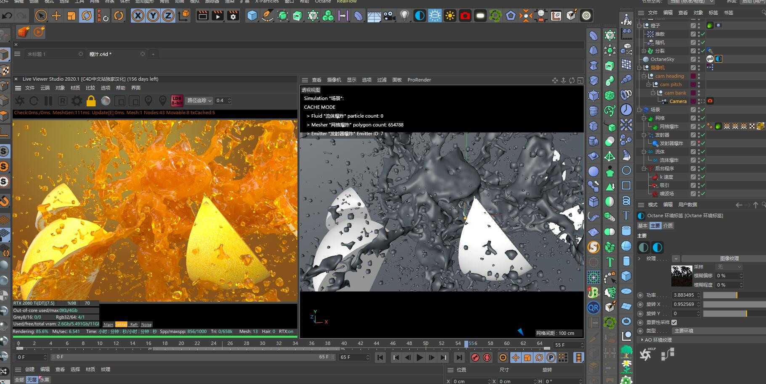Image resolution: width=766 pixels, height=384 pixels.
Task: Open the RealFlow fx icon
Action: [626, 20]
